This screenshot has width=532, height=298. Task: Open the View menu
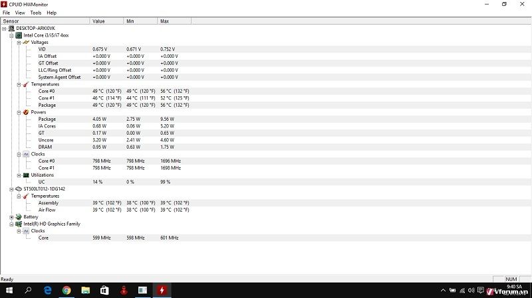[x=20, y=13]
